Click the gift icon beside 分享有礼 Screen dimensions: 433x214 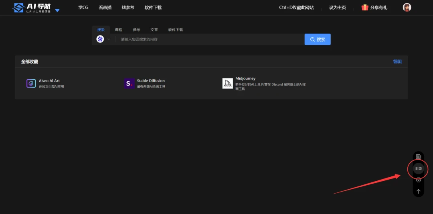(x=365, y=8)
